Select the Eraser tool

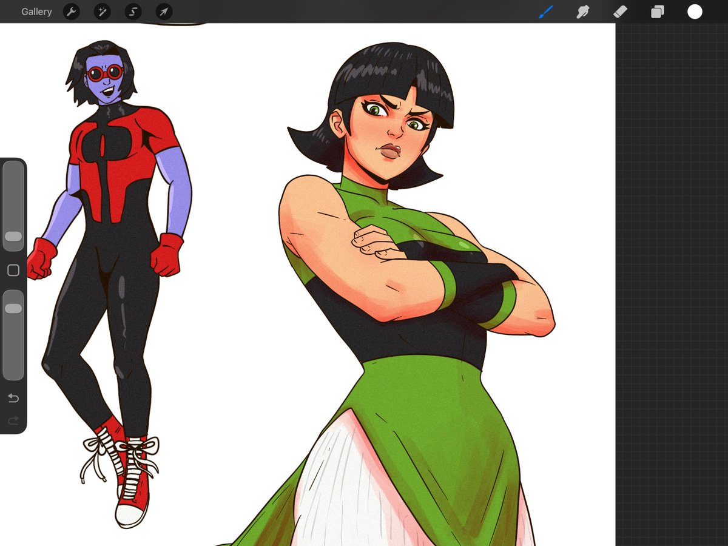point(620,12)
